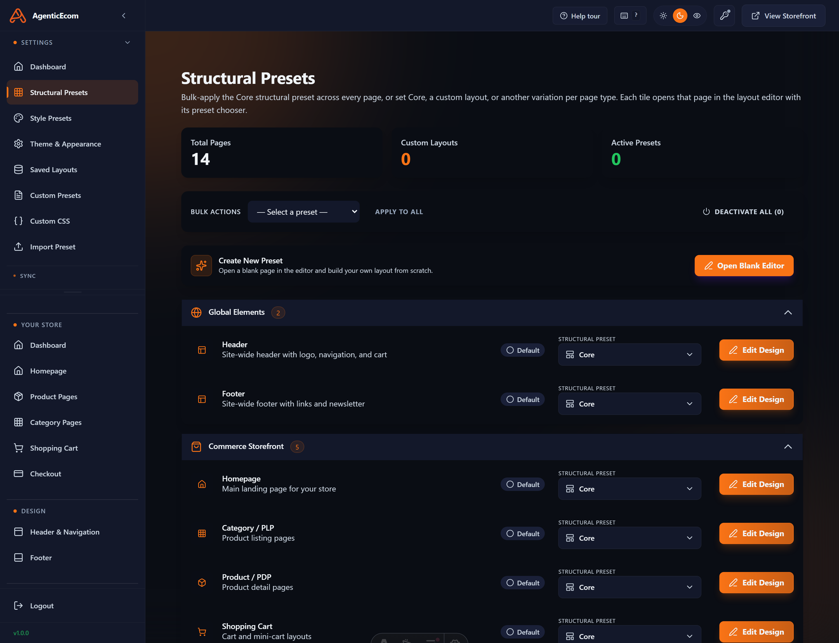Expand the SYNC sidebar section

[72, 276]
